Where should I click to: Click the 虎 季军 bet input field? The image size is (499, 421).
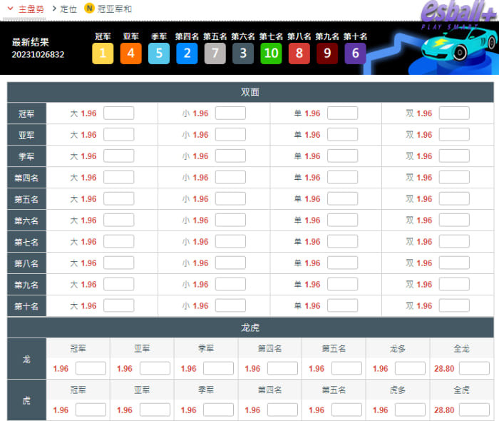pos(218,410)
